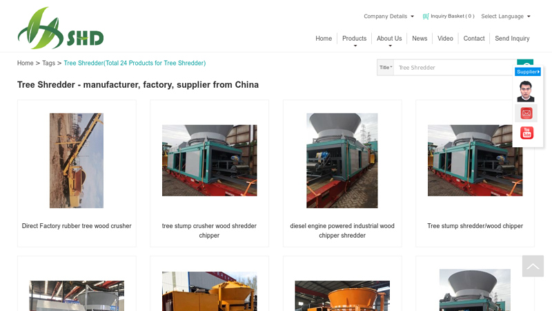Screen dimensions: 552x311
Task: Open the Select Language dropdown
Action: pyautogui.click(x=506, y=16)
